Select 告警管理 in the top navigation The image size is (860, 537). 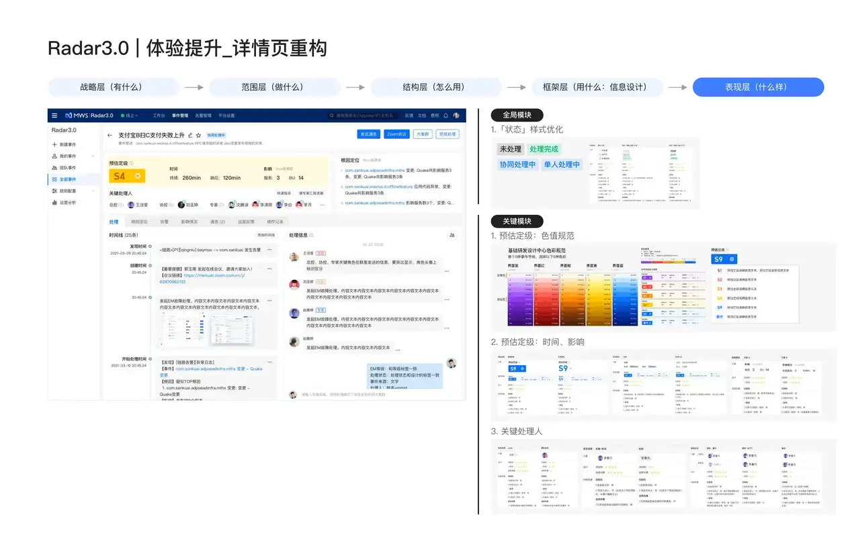pos(203,115)
